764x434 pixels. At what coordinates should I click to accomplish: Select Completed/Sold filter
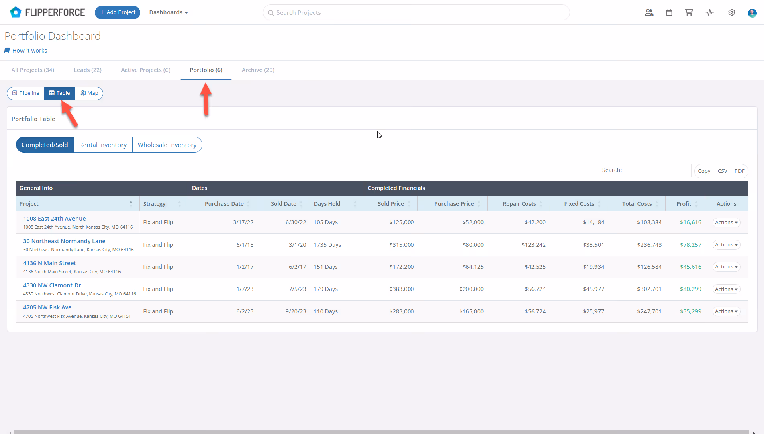coord(45,145)
